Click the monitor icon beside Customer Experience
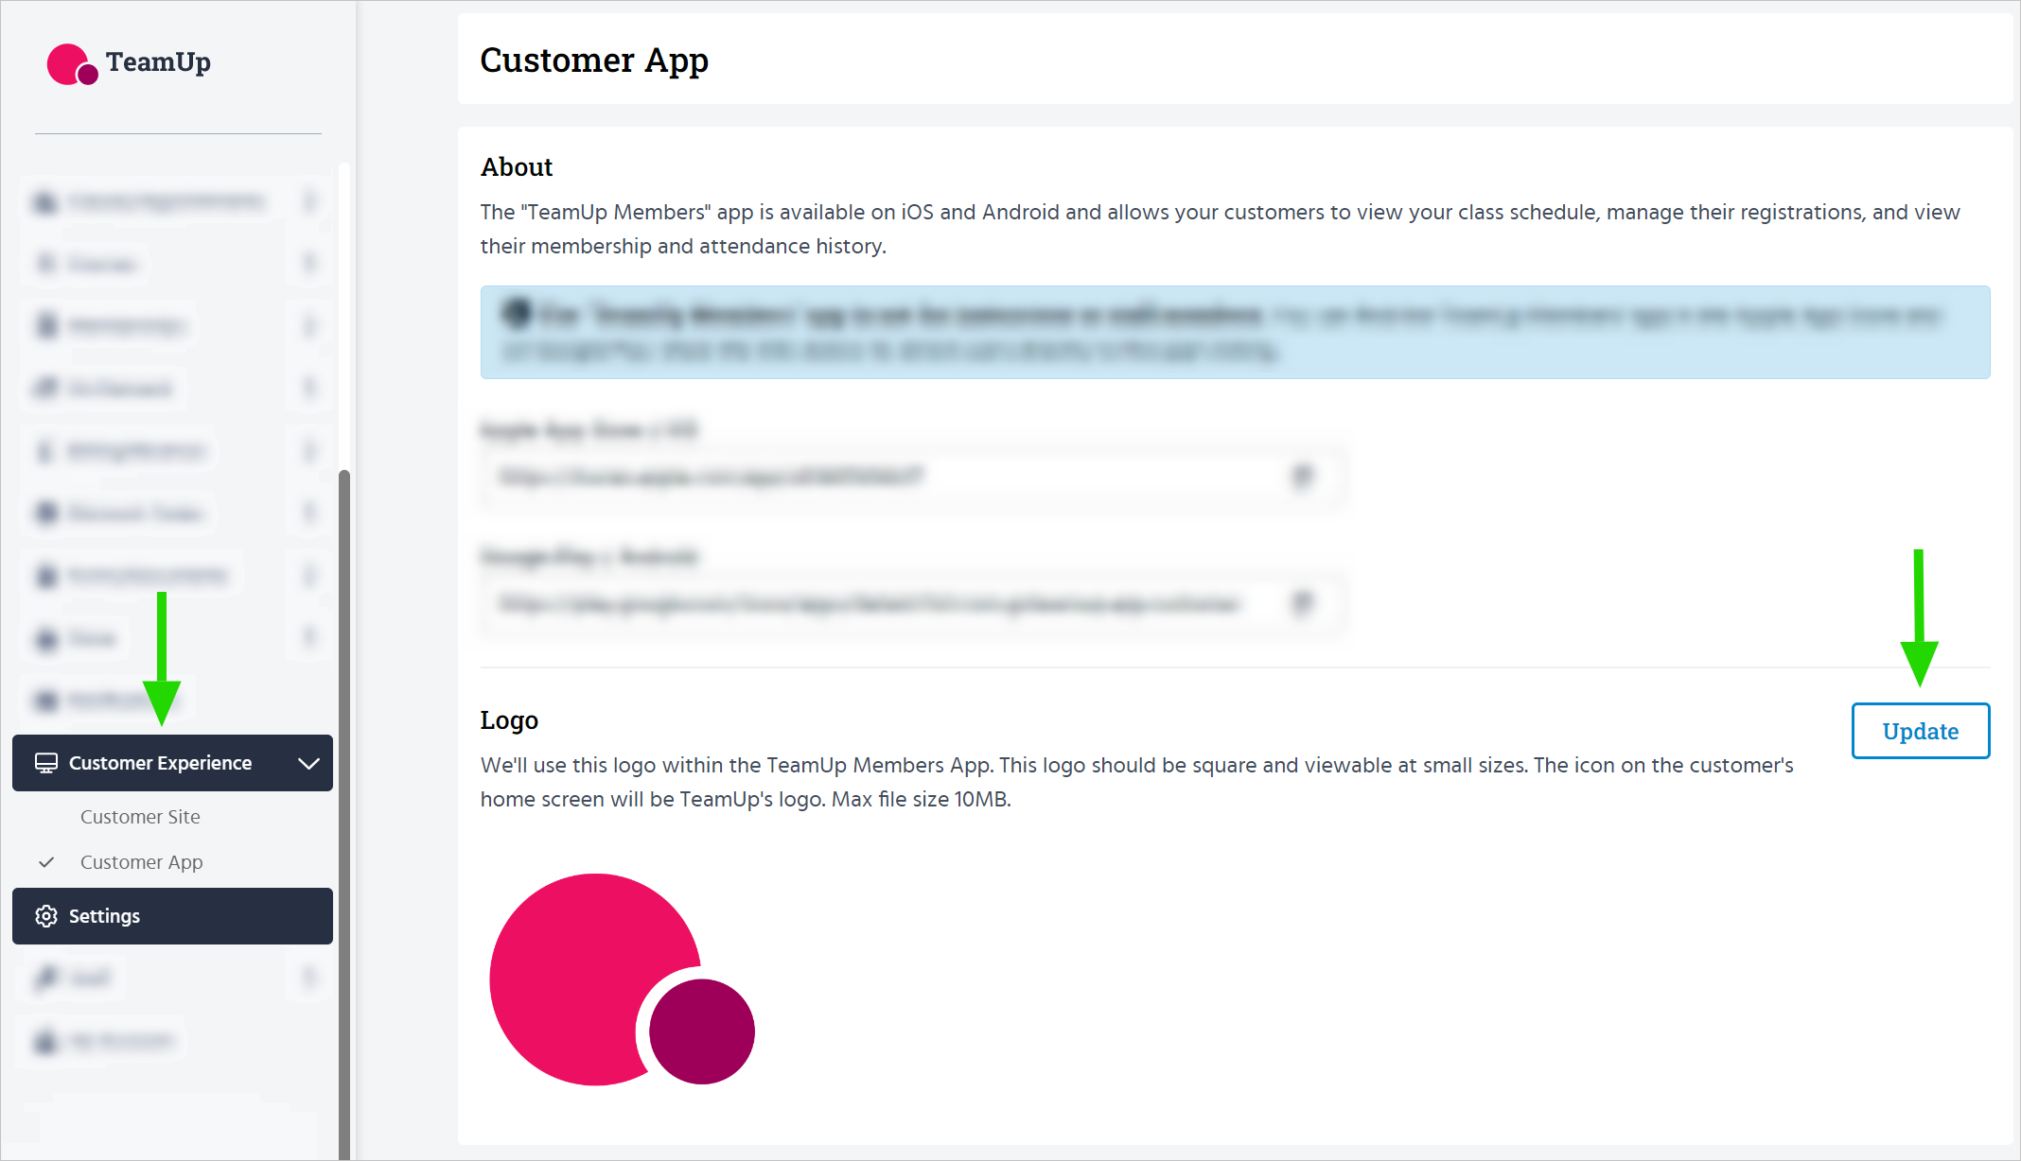The width and height of the screenshot is (2021, 1161). point(45,763)
